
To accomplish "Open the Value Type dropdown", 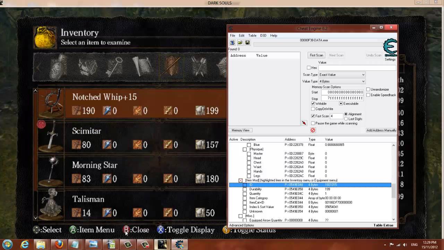I will (x=342, y=81).
